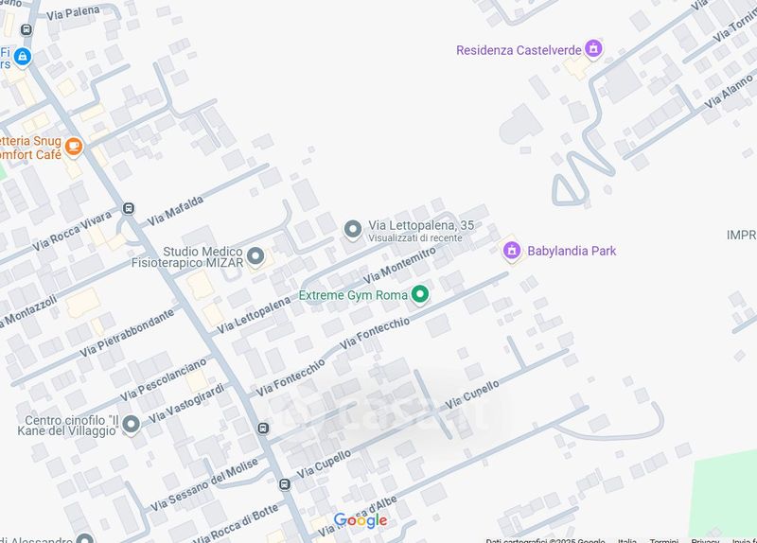This screenshot has height=543, width=757.
Task: Select the bus stop icon near Via Palena
Action: (x=26, y=30)
